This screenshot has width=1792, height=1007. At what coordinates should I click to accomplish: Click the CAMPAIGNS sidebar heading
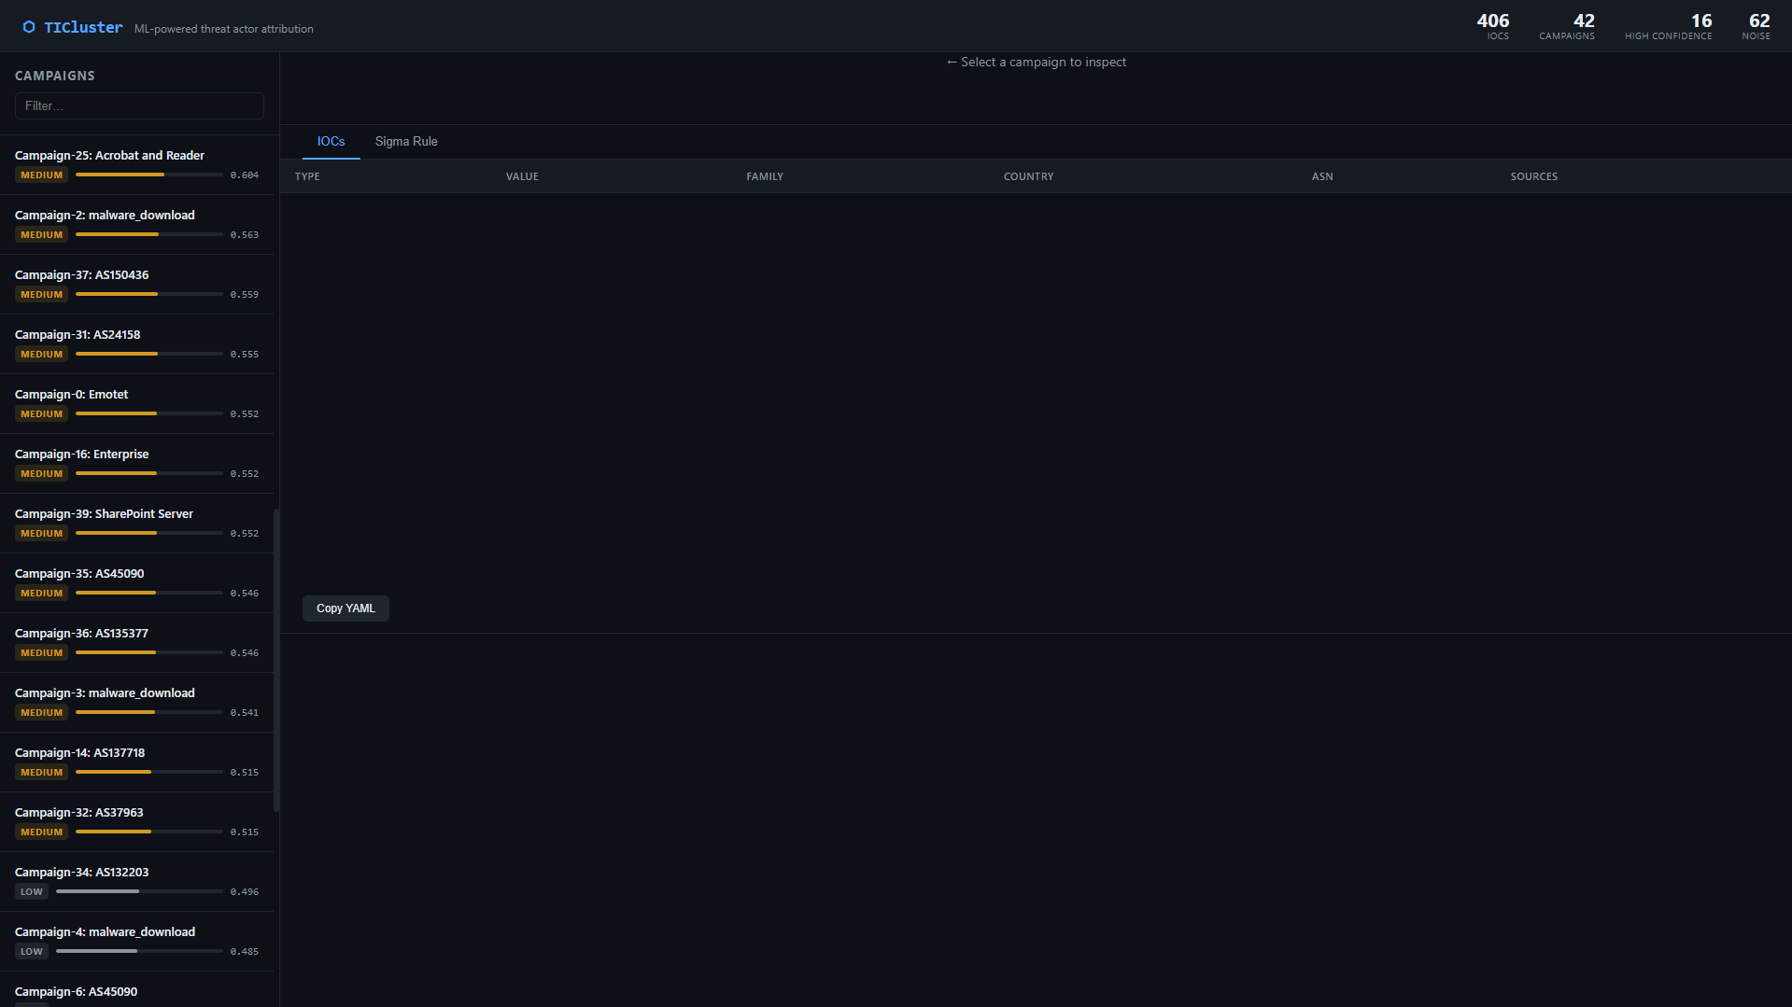[x=55, y=76]
